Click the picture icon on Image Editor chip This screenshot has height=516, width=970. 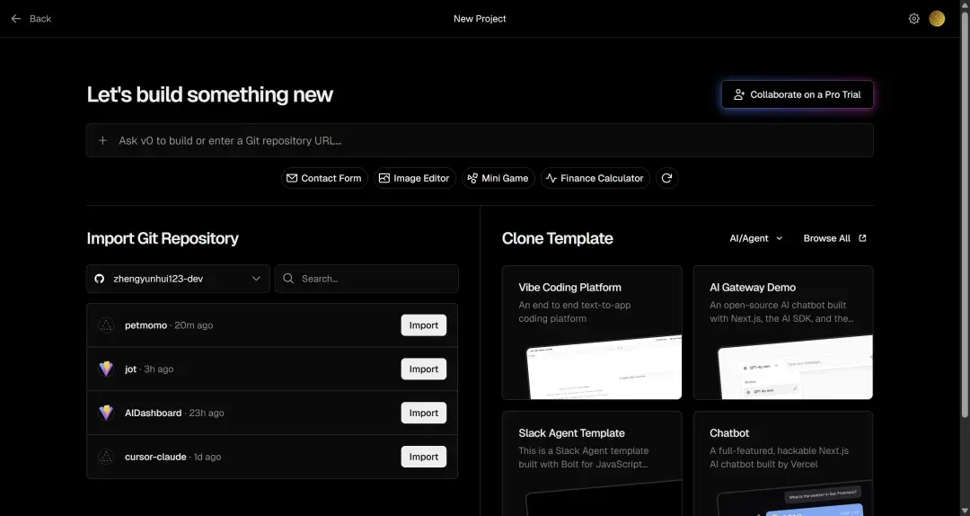click(384, 178)
